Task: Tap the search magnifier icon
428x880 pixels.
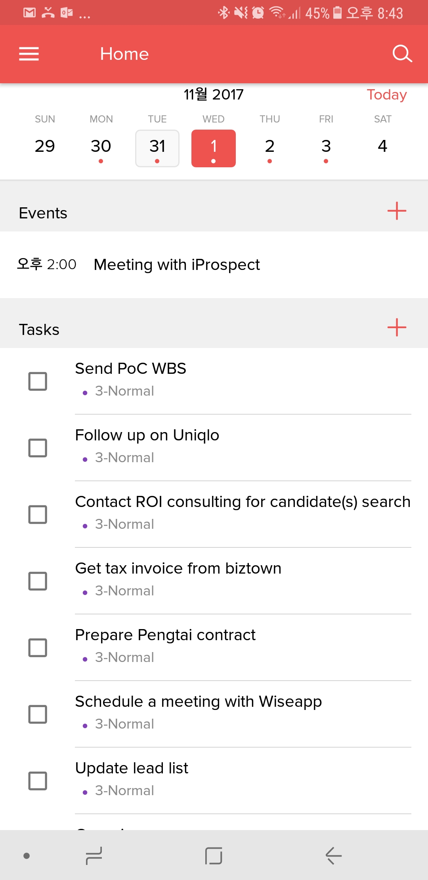Action: 402,54
